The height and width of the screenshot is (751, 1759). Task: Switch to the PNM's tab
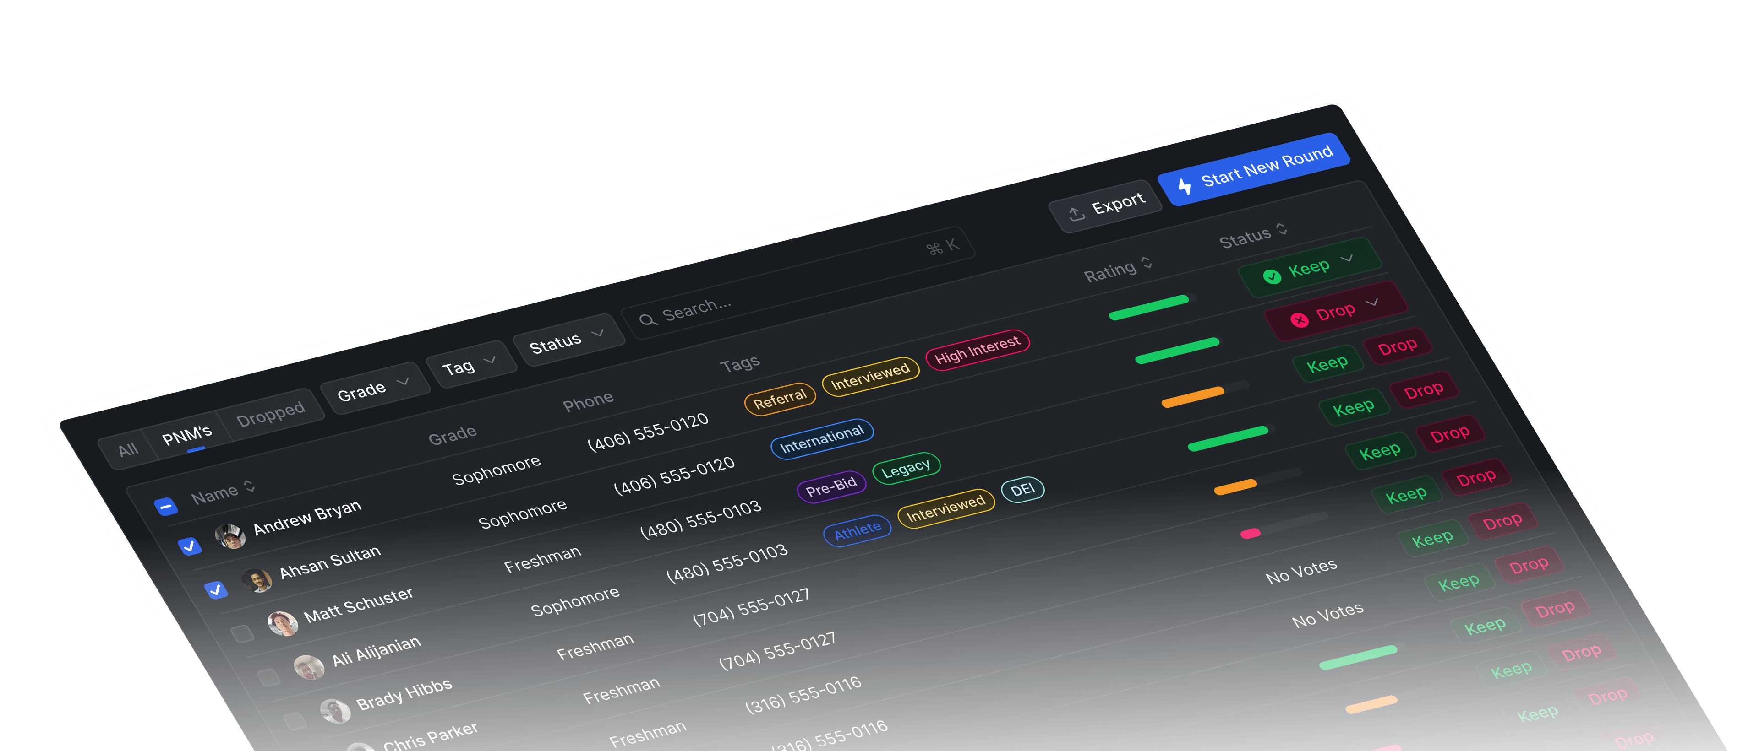click(187, 434)
